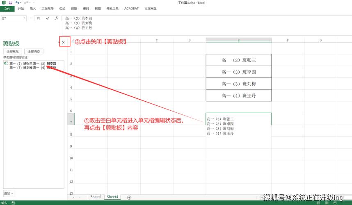Select column F header
Image resolution: width=352 pixels, height=205 pixels.
tap(288, 40)
